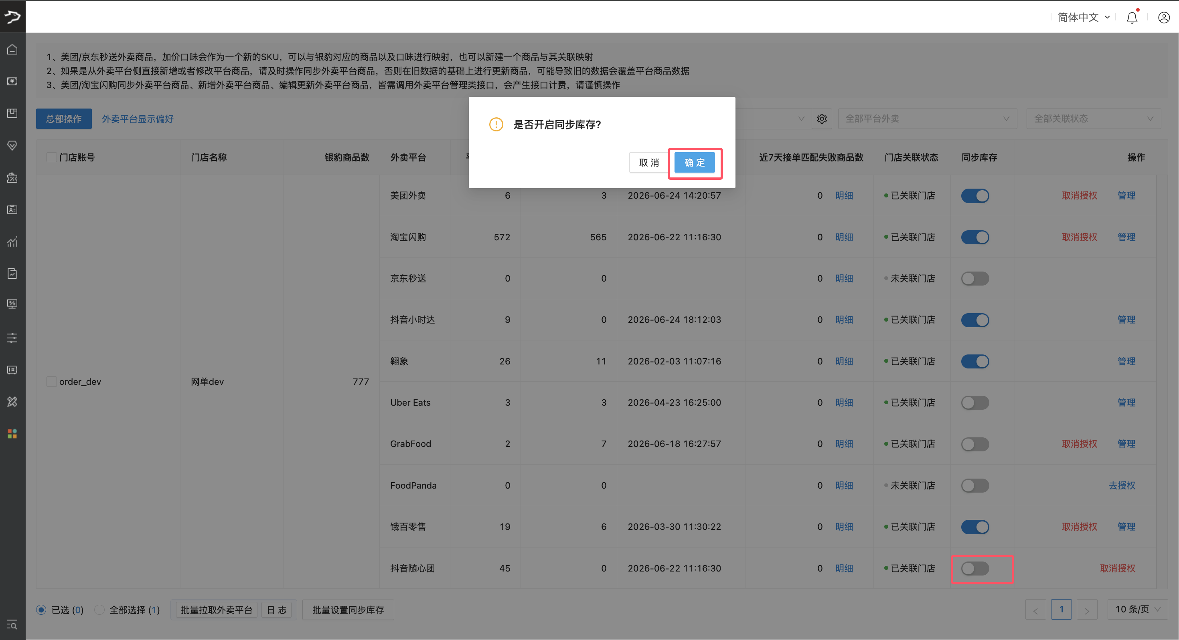
Task: Click 去授权 for FoodPanda
Action: [x=1122, y=485]
